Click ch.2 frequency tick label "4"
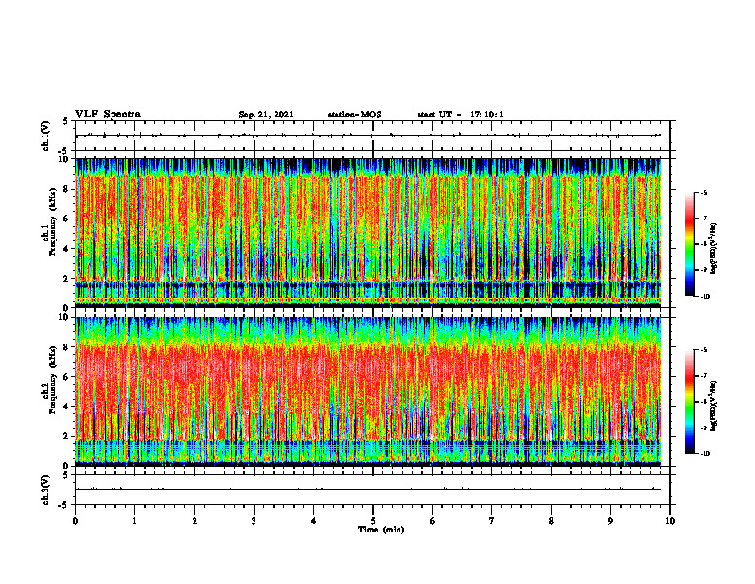 click(67, 407)
